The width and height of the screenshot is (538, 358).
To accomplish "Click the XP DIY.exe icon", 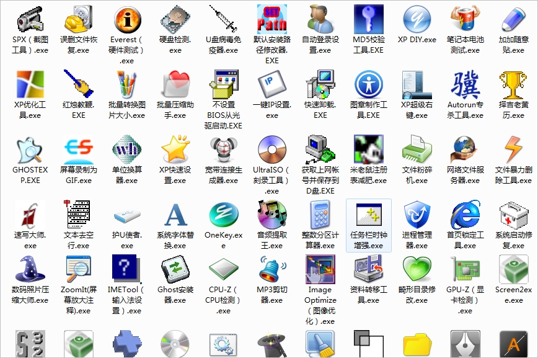I will coord(417,19).
